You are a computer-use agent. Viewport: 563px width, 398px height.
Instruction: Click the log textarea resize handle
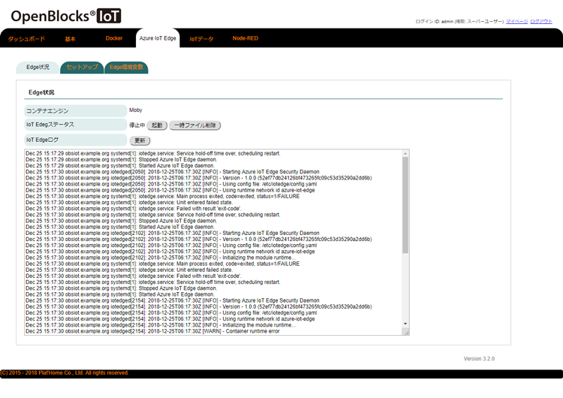[406, 333]
